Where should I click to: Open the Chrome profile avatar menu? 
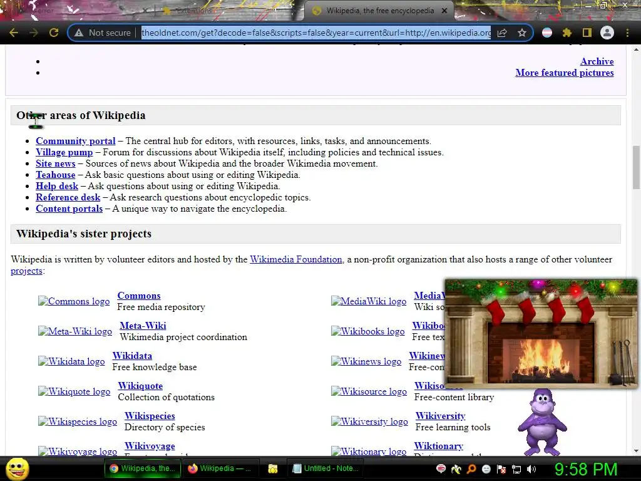607,33
